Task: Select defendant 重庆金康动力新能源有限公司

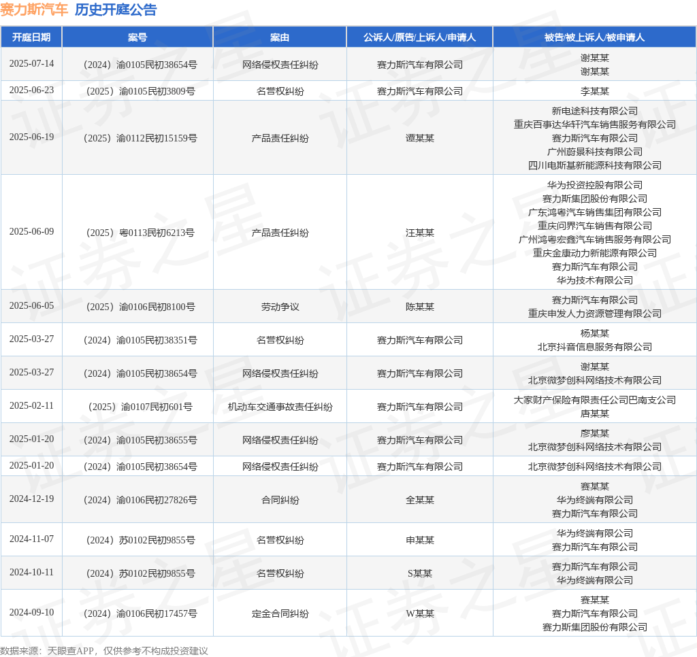Action: [594, 253]
